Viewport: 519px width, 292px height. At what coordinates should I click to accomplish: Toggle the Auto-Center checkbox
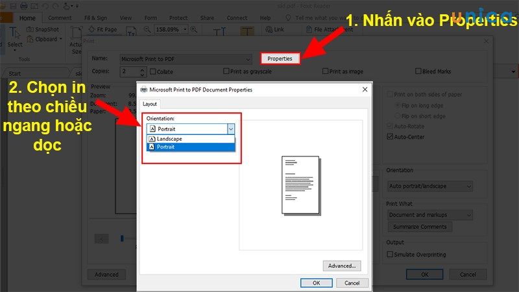click(x=390, y=137)
